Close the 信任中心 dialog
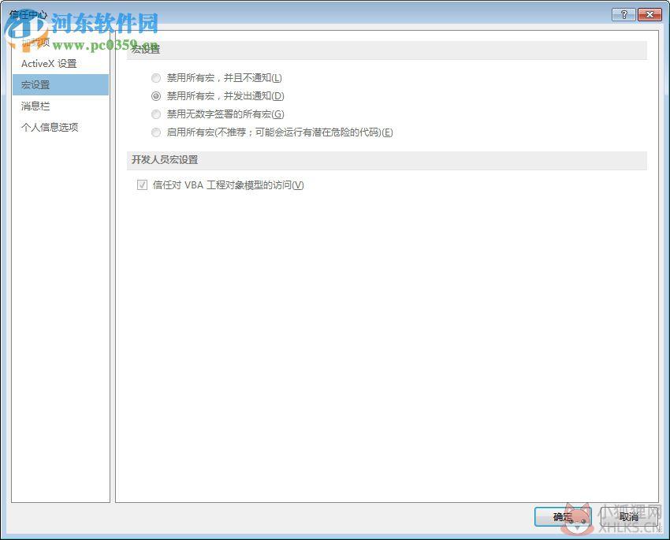670x540 pixels. [x=650, y=15]
